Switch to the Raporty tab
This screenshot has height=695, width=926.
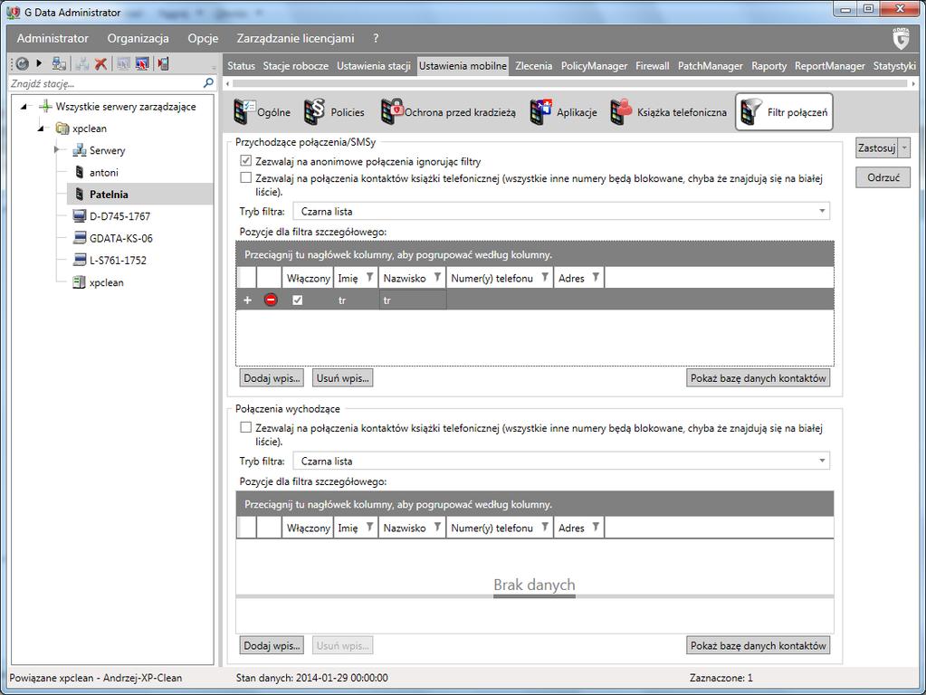coord(768,65)
